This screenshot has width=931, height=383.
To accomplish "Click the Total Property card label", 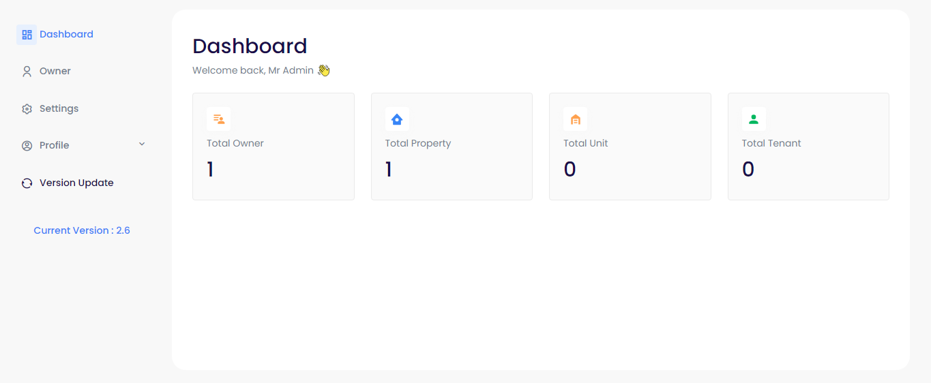I will point(418,143).
